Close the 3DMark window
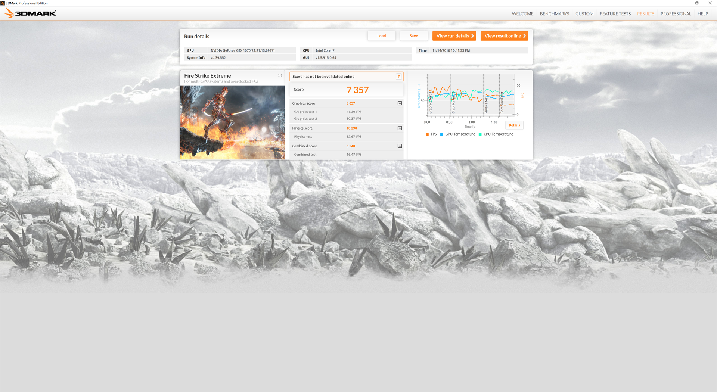This screenshot has width=717, height=392. click(710, 3)
